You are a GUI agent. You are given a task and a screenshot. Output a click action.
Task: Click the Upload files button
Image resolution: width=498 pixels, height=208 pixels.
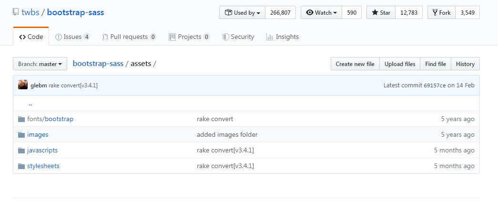[x=400, y=64]
